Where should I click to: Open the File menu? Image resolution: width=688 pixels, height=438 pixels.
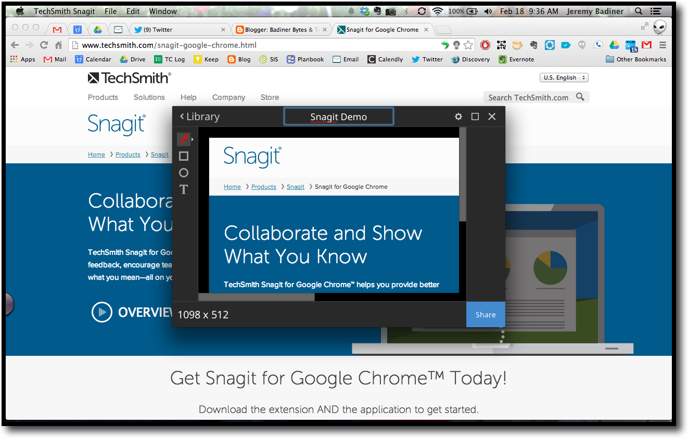[110, 11]
